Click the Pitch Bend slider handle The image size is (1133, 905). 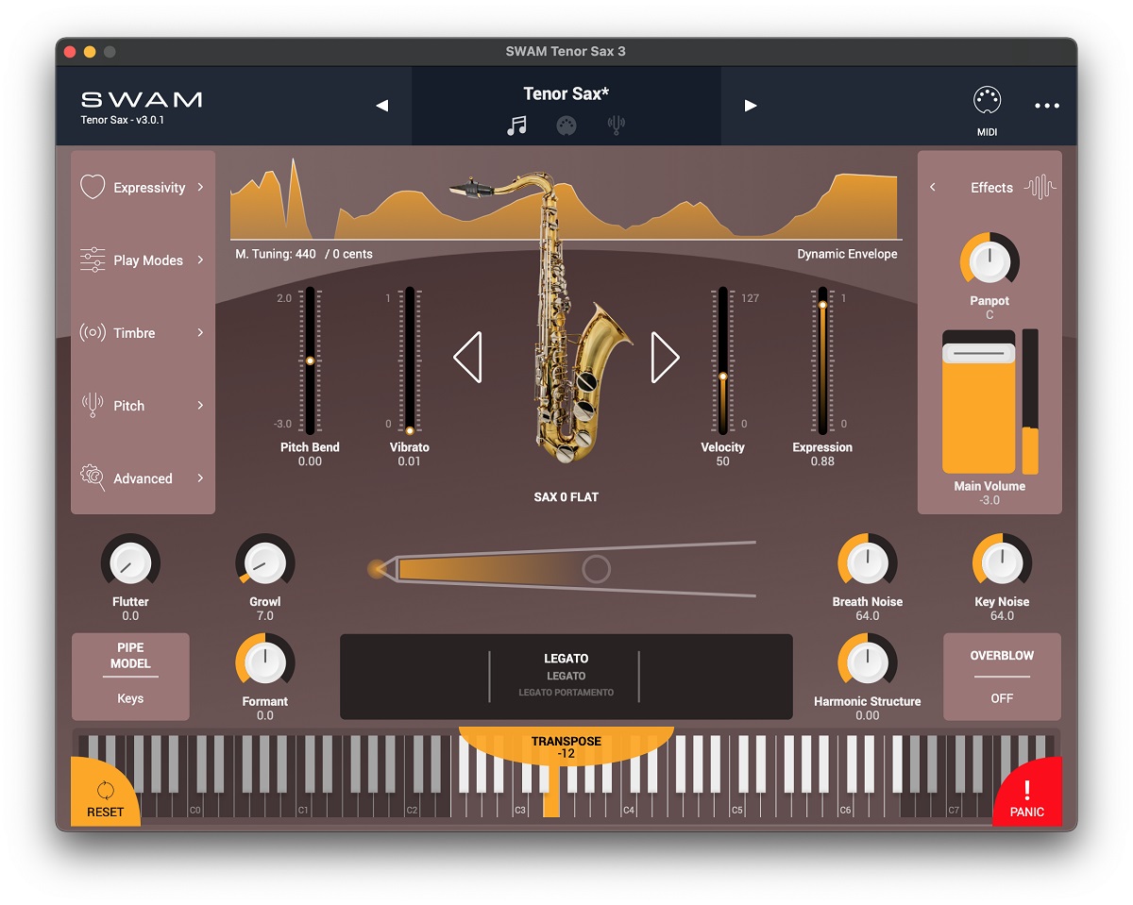click(x=310, y=360)
